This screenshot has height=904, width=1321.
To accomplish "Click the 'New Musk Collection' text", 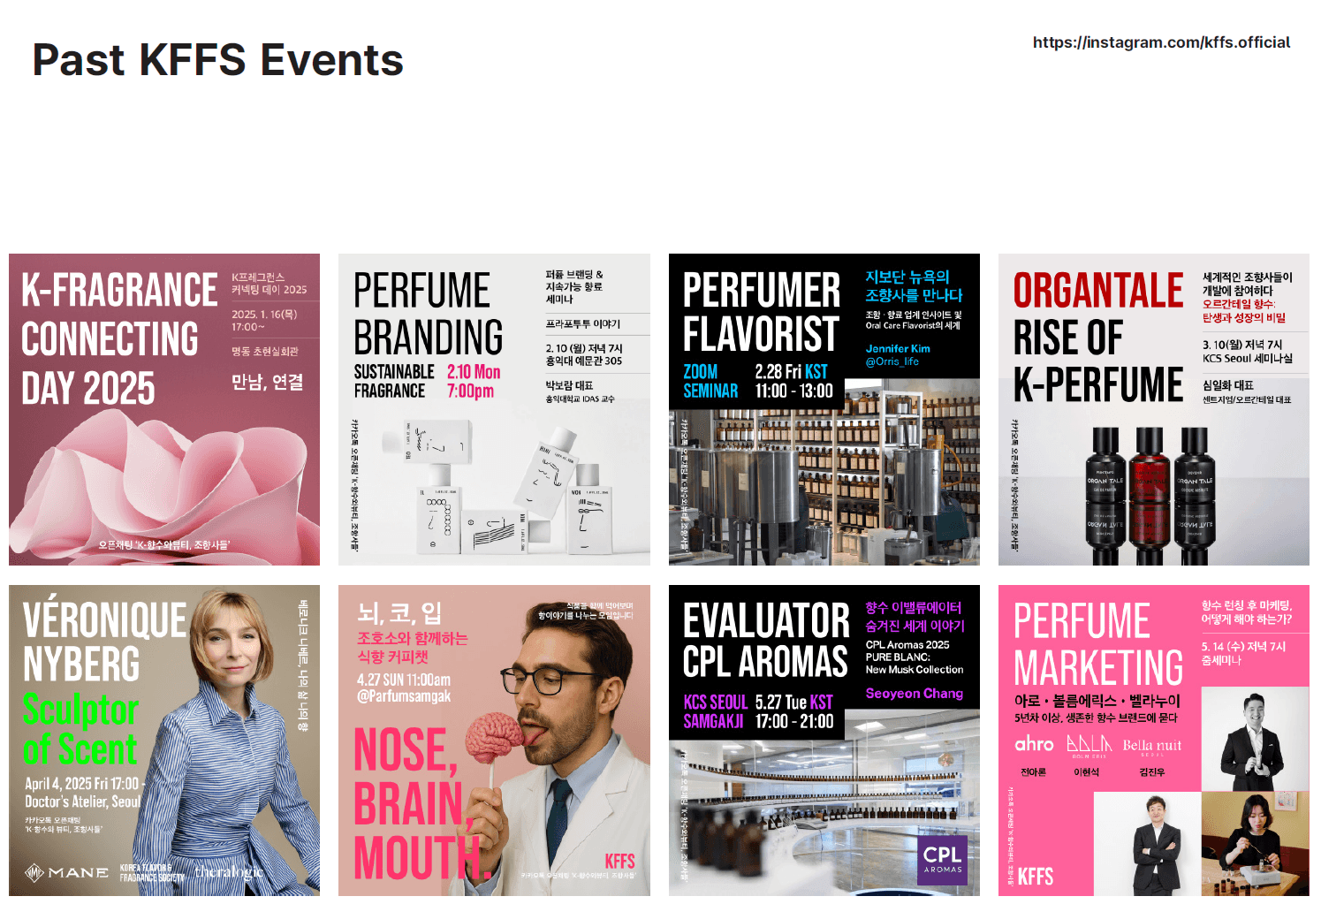I will pyautogui.click(x=915, y=670).
